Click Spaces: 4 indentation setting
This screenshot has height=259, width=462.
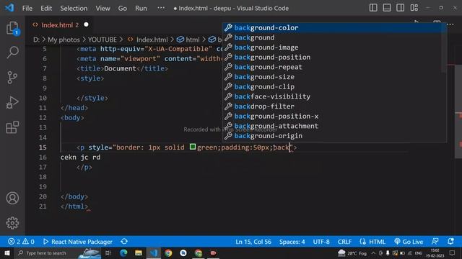(x=292, y=242)
